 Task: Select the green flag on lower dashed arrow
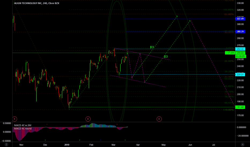click(x=166, y=56)
